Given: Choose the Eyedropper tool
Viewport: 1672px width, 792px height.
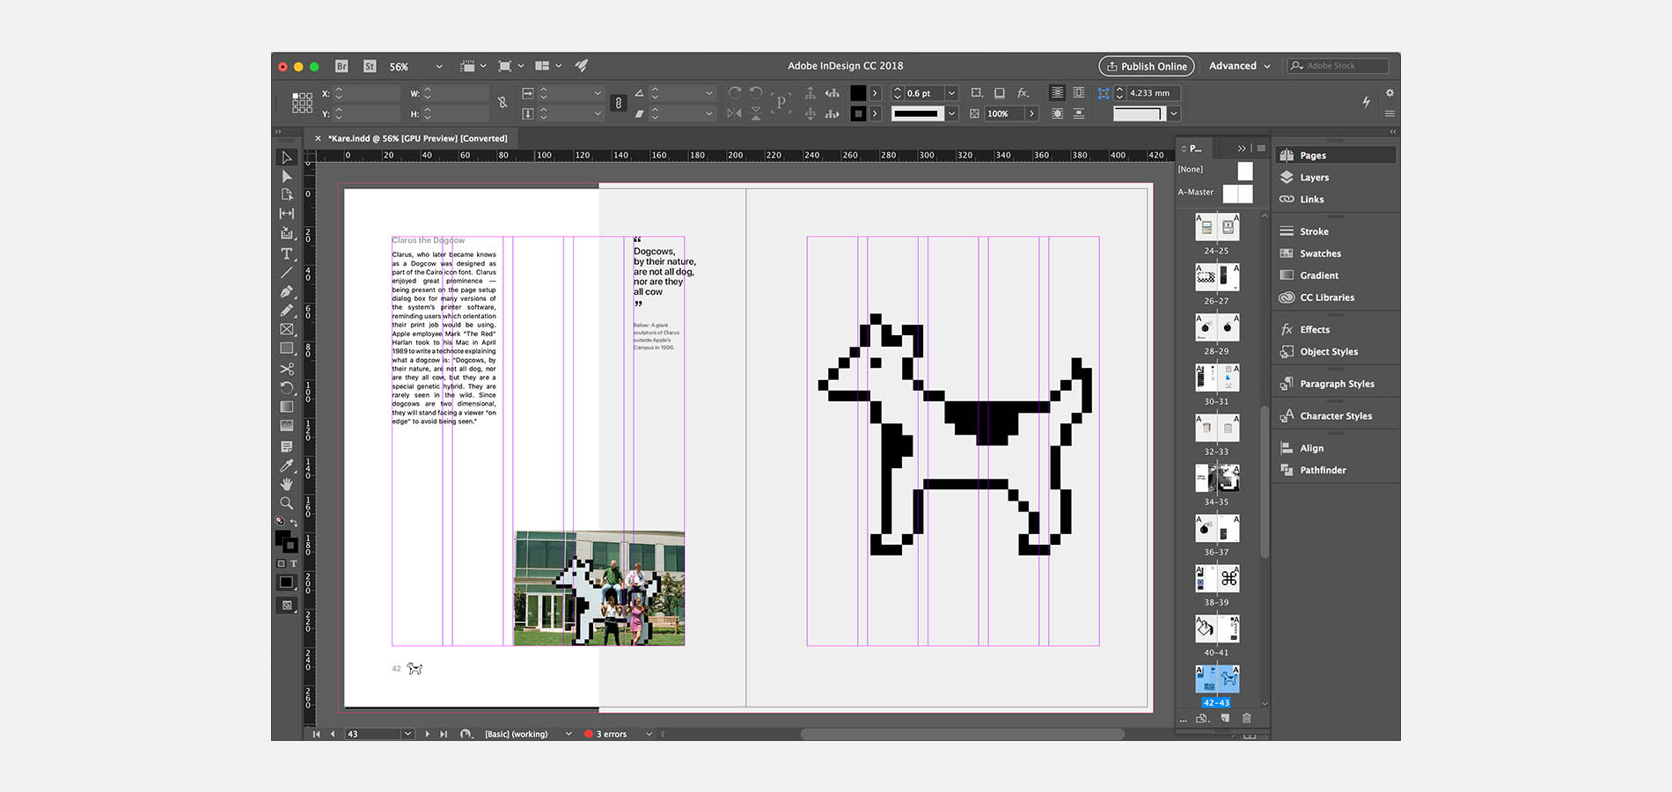Looking at the screenshot, I should pyautogui.click(x=287, y=466).
